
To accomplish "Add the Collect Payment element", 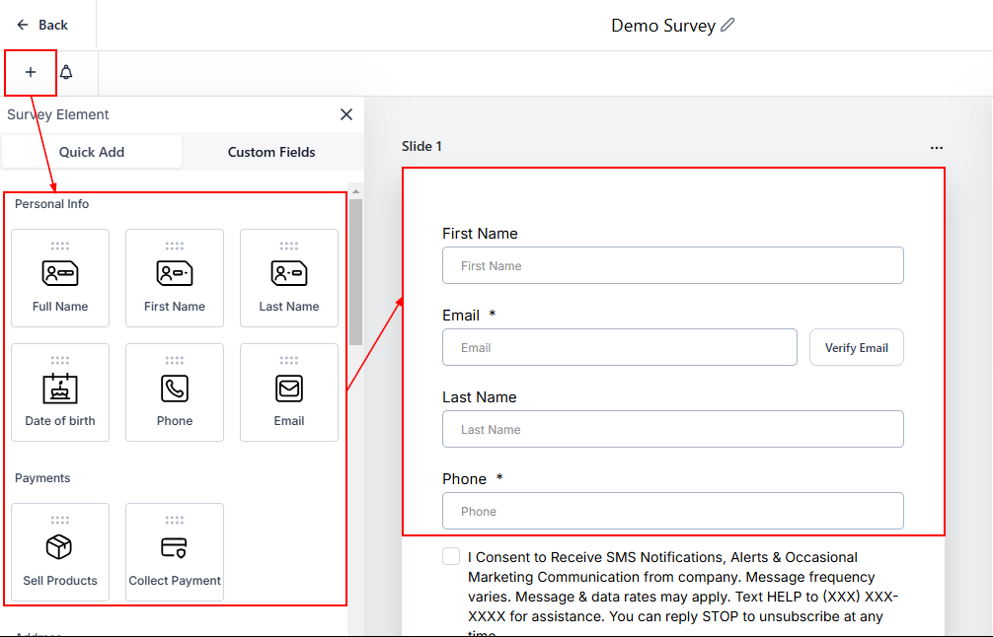I will [175, 552].
